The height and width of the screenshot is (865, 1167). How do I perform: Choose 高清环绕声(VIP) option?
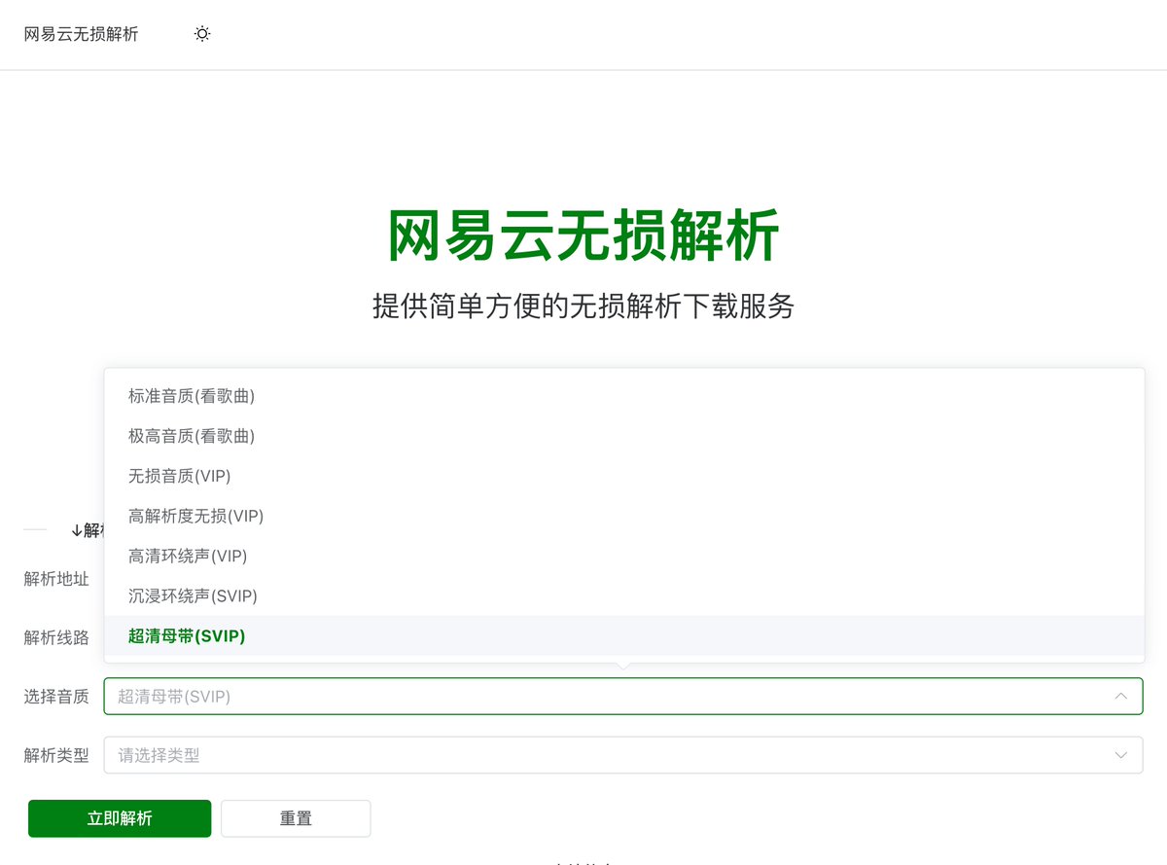pos(623,556)
